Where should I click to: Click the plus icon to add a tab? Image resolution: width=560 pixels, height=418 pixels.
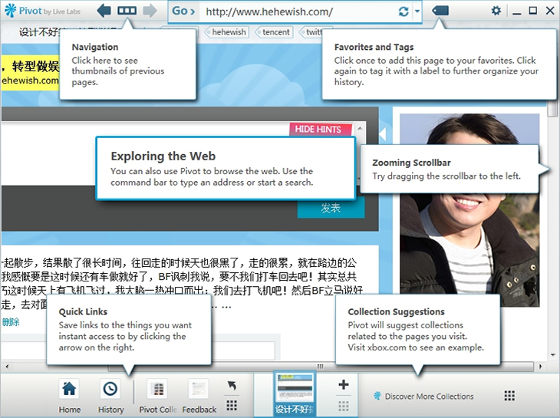tap(343, 385)
